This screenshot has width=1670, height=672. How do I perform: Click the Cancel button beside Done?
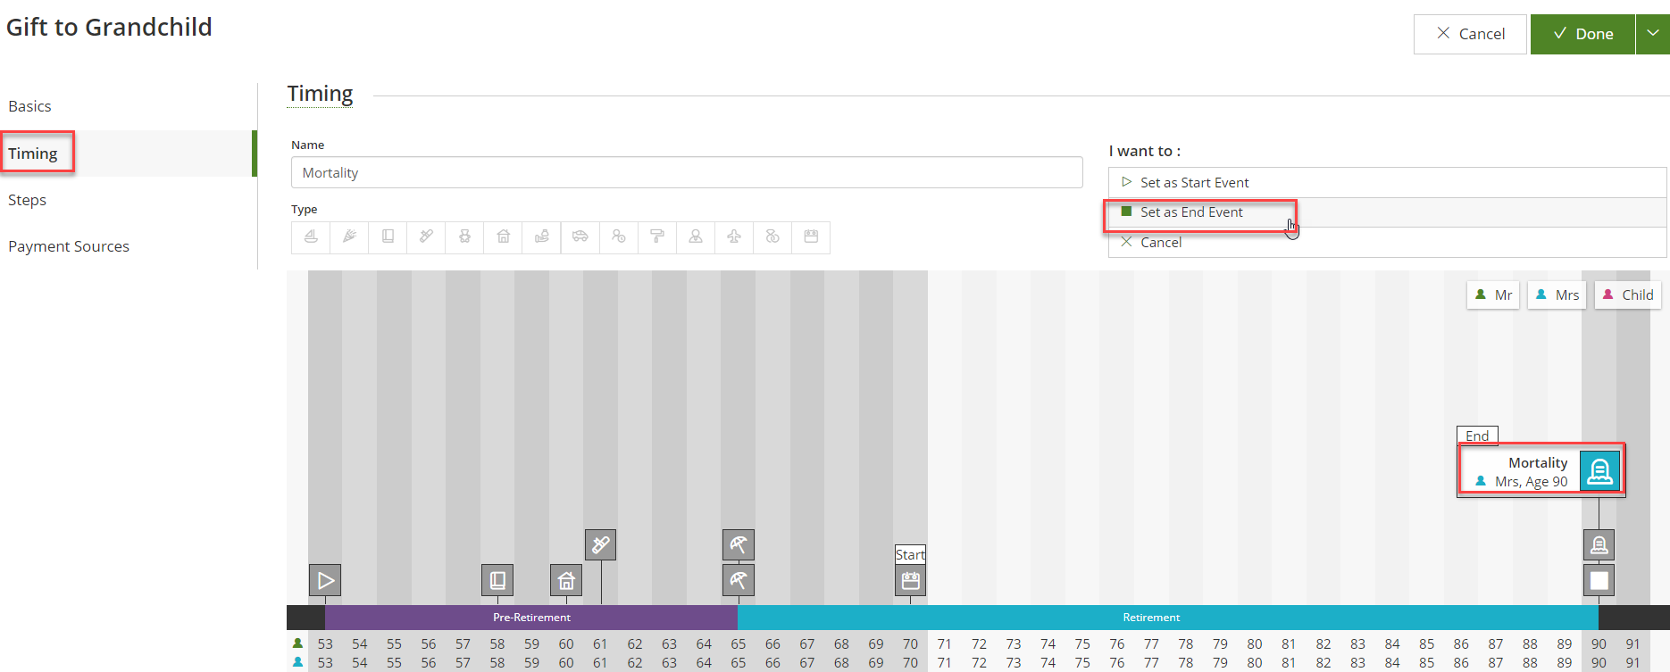pyautogui.click(x=1470, y=34)
